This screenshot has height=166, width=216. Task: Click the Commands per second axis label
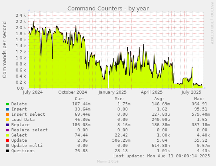pos(4,49)
